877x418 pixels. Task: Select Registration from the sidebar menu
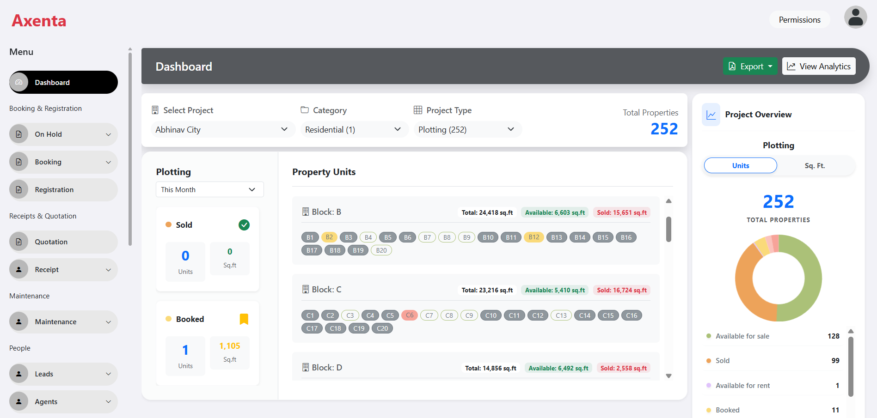coord(63,189)
